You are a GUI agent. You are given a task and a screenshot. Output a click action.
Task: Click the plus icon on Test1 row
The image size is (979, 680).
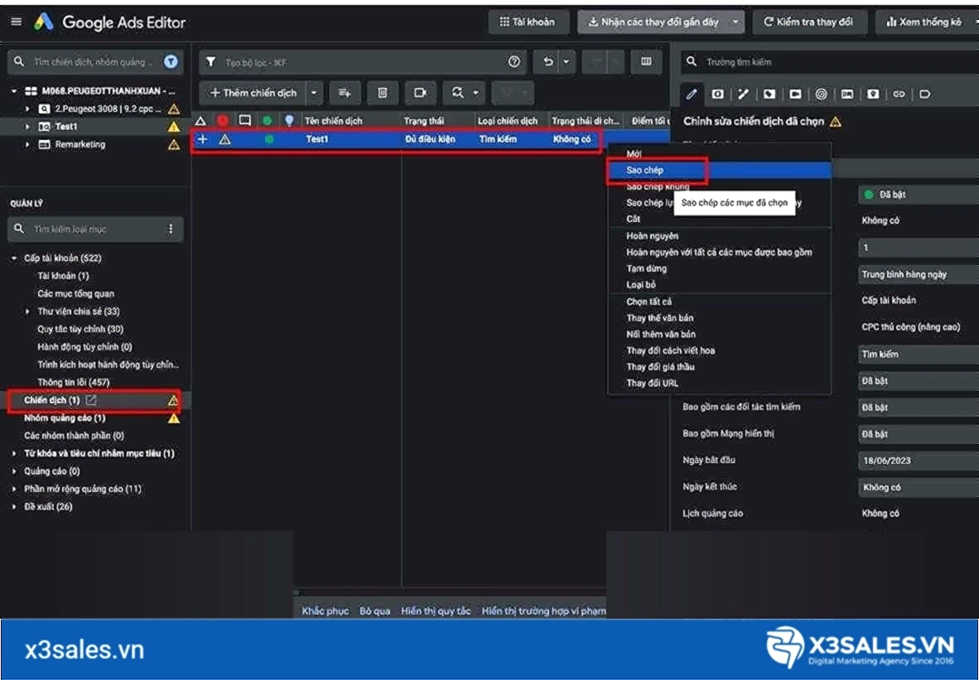pos(202,139)
